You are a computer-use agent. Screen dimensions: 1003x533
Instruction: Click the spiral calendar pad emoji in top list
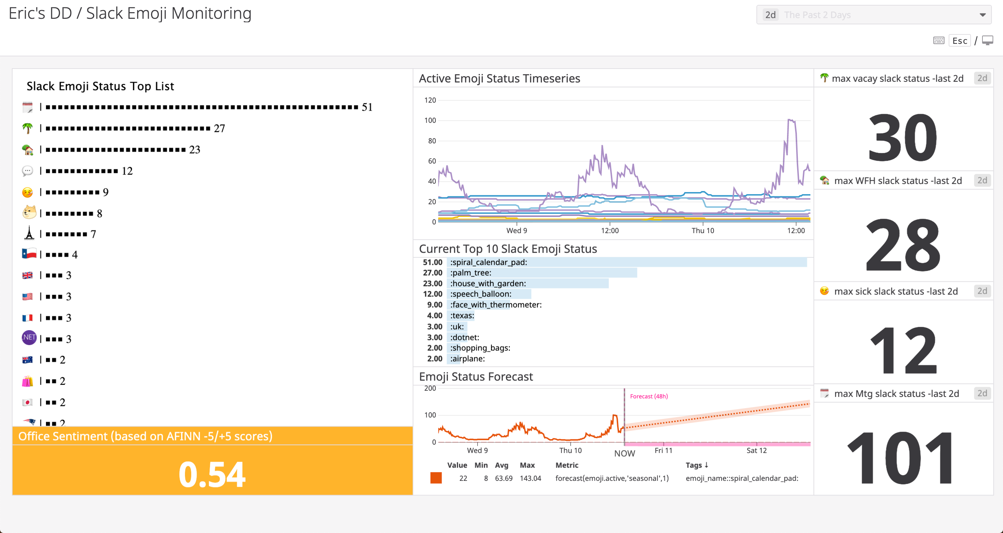28,107
